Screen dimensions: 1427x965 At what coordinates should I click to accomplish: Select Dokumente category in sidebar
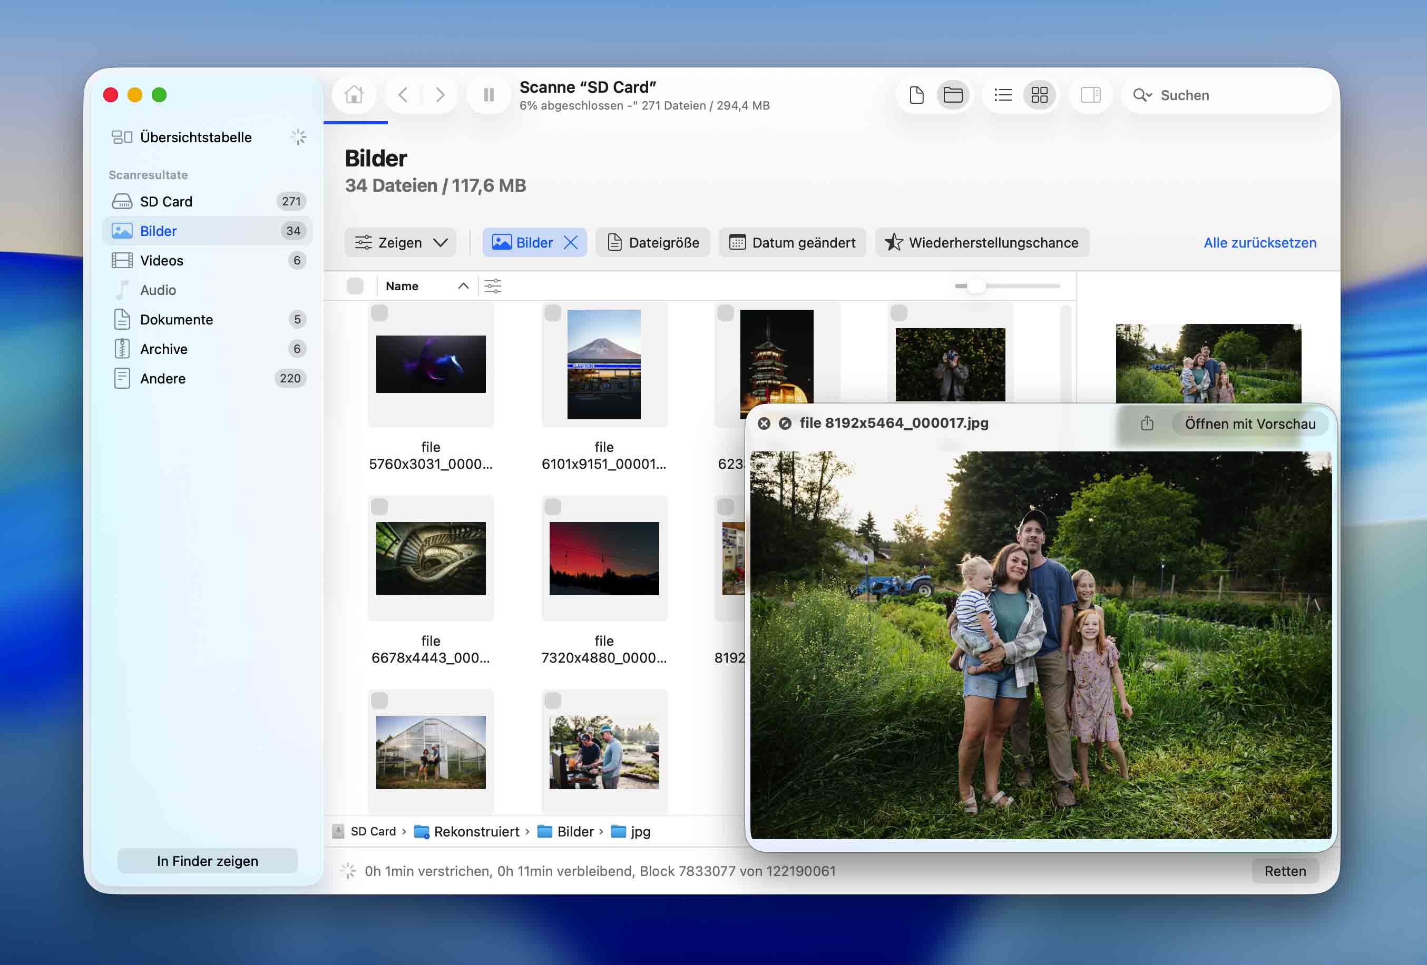point(209,319)
